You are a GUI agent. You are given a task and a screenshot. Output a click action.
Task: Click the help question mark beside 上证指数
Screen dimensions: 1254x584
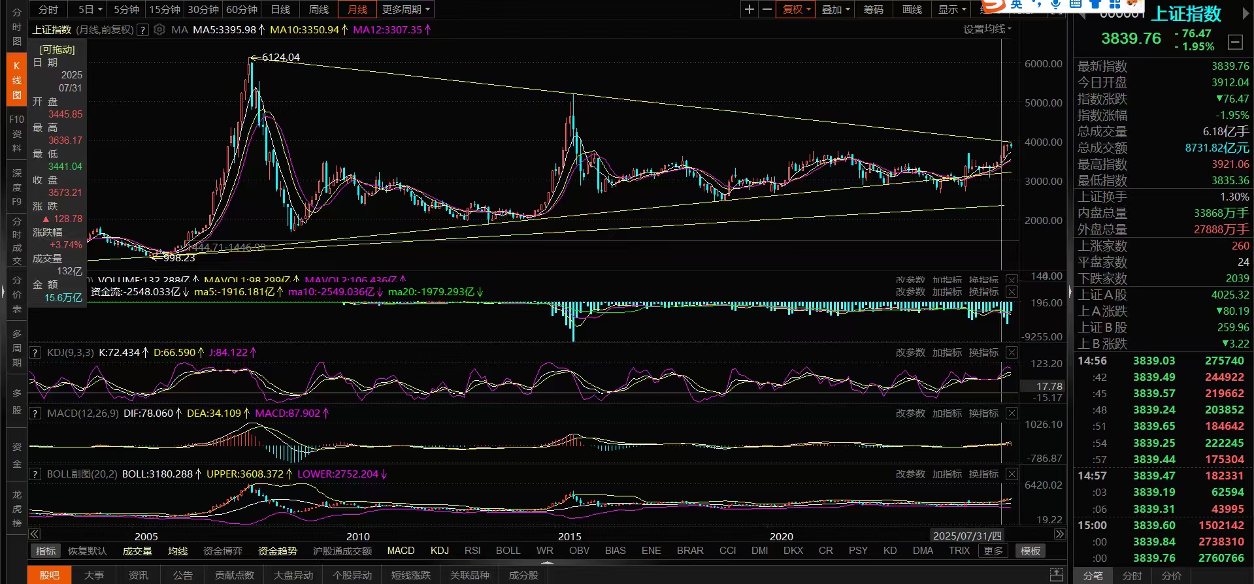(x=142, y=30)
